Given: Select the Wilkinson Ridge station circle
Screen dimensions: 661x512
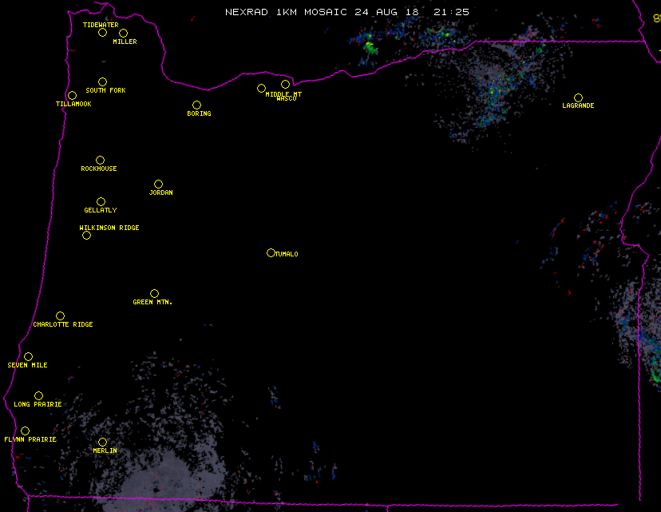Looking at the screenshot, I should click(x=86, y=236).
